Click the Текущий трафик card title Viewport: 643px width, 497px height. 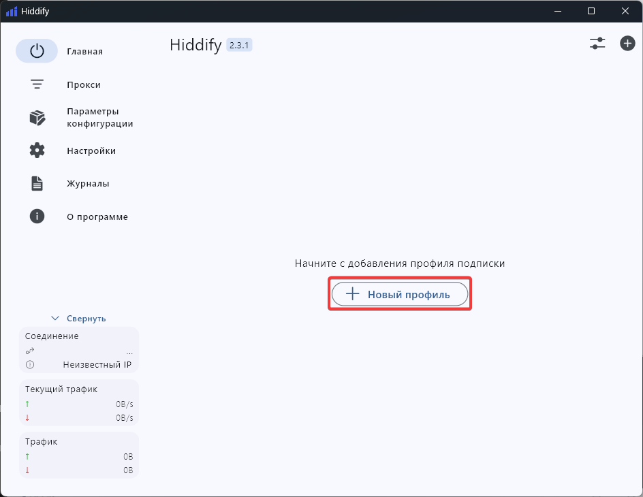61,389
